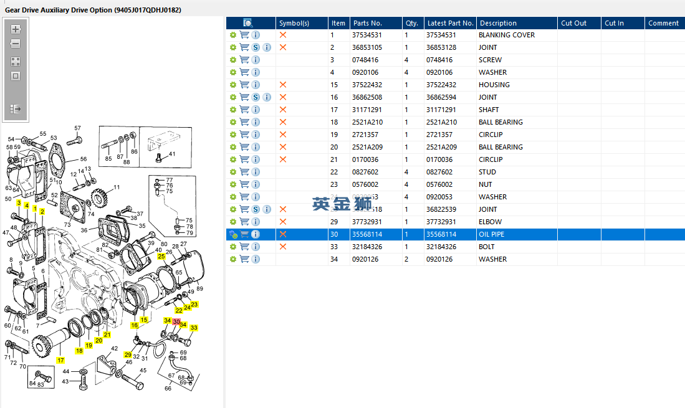The image size is (685, 408).
Task: Add BOLT 32184326 to the cart
Action: coord(244,247)
